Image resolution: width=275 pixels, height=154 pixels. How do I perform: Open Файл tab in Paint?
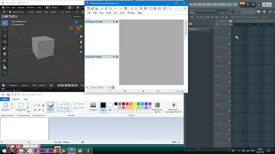point(5,99)
